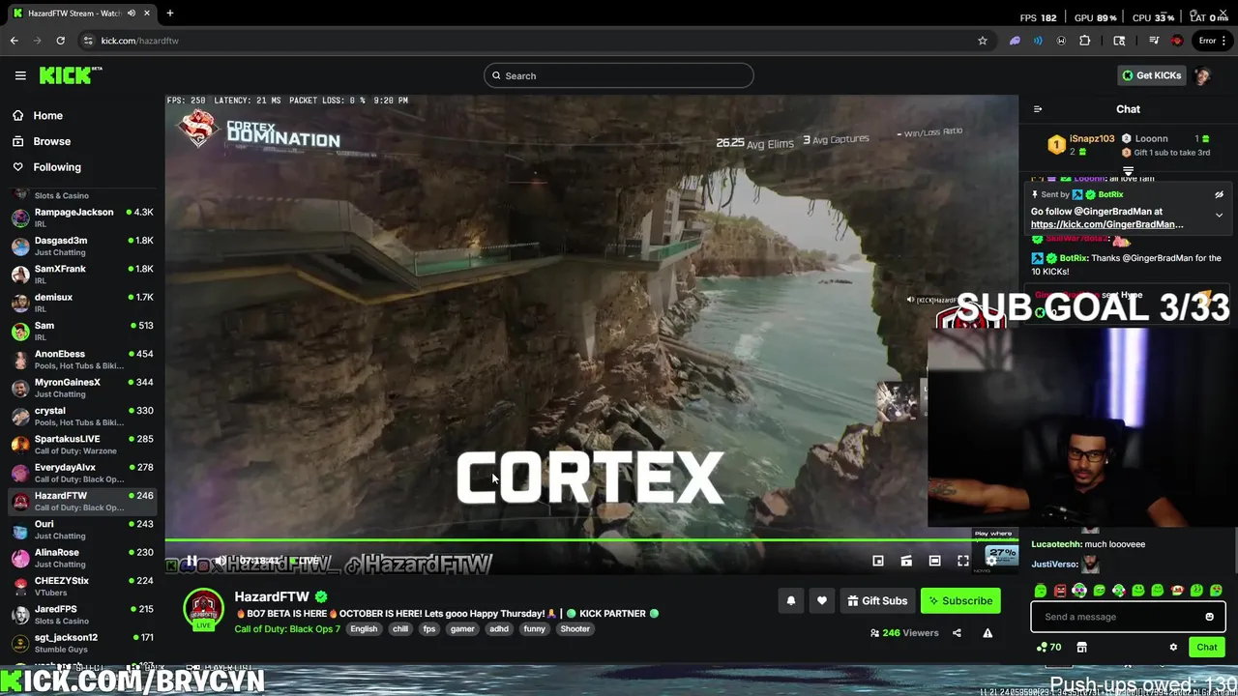Open RampageJackson's channel
The image size is (1238, 696).
tap(82, 218)
